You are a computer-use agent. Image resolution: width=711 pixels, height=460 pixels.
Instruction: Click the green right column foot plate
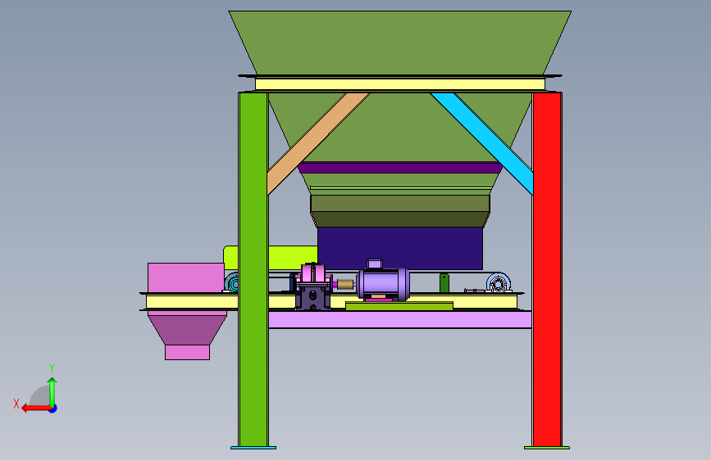click(x=547, y=448)
